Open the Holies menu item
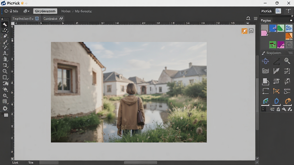 pyautogui.click(x=66, y=11)
